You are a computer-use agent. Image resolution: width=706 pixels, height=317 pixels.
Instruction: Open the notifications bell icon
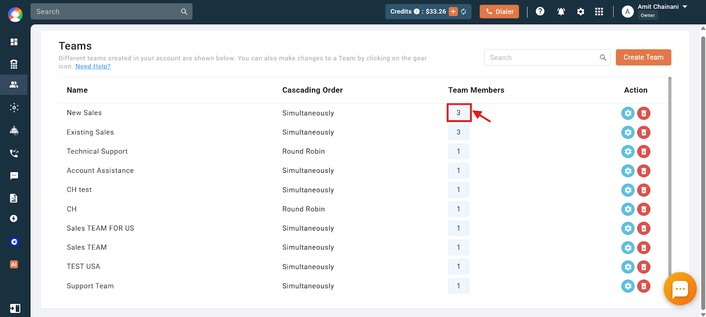click(561, 12)
